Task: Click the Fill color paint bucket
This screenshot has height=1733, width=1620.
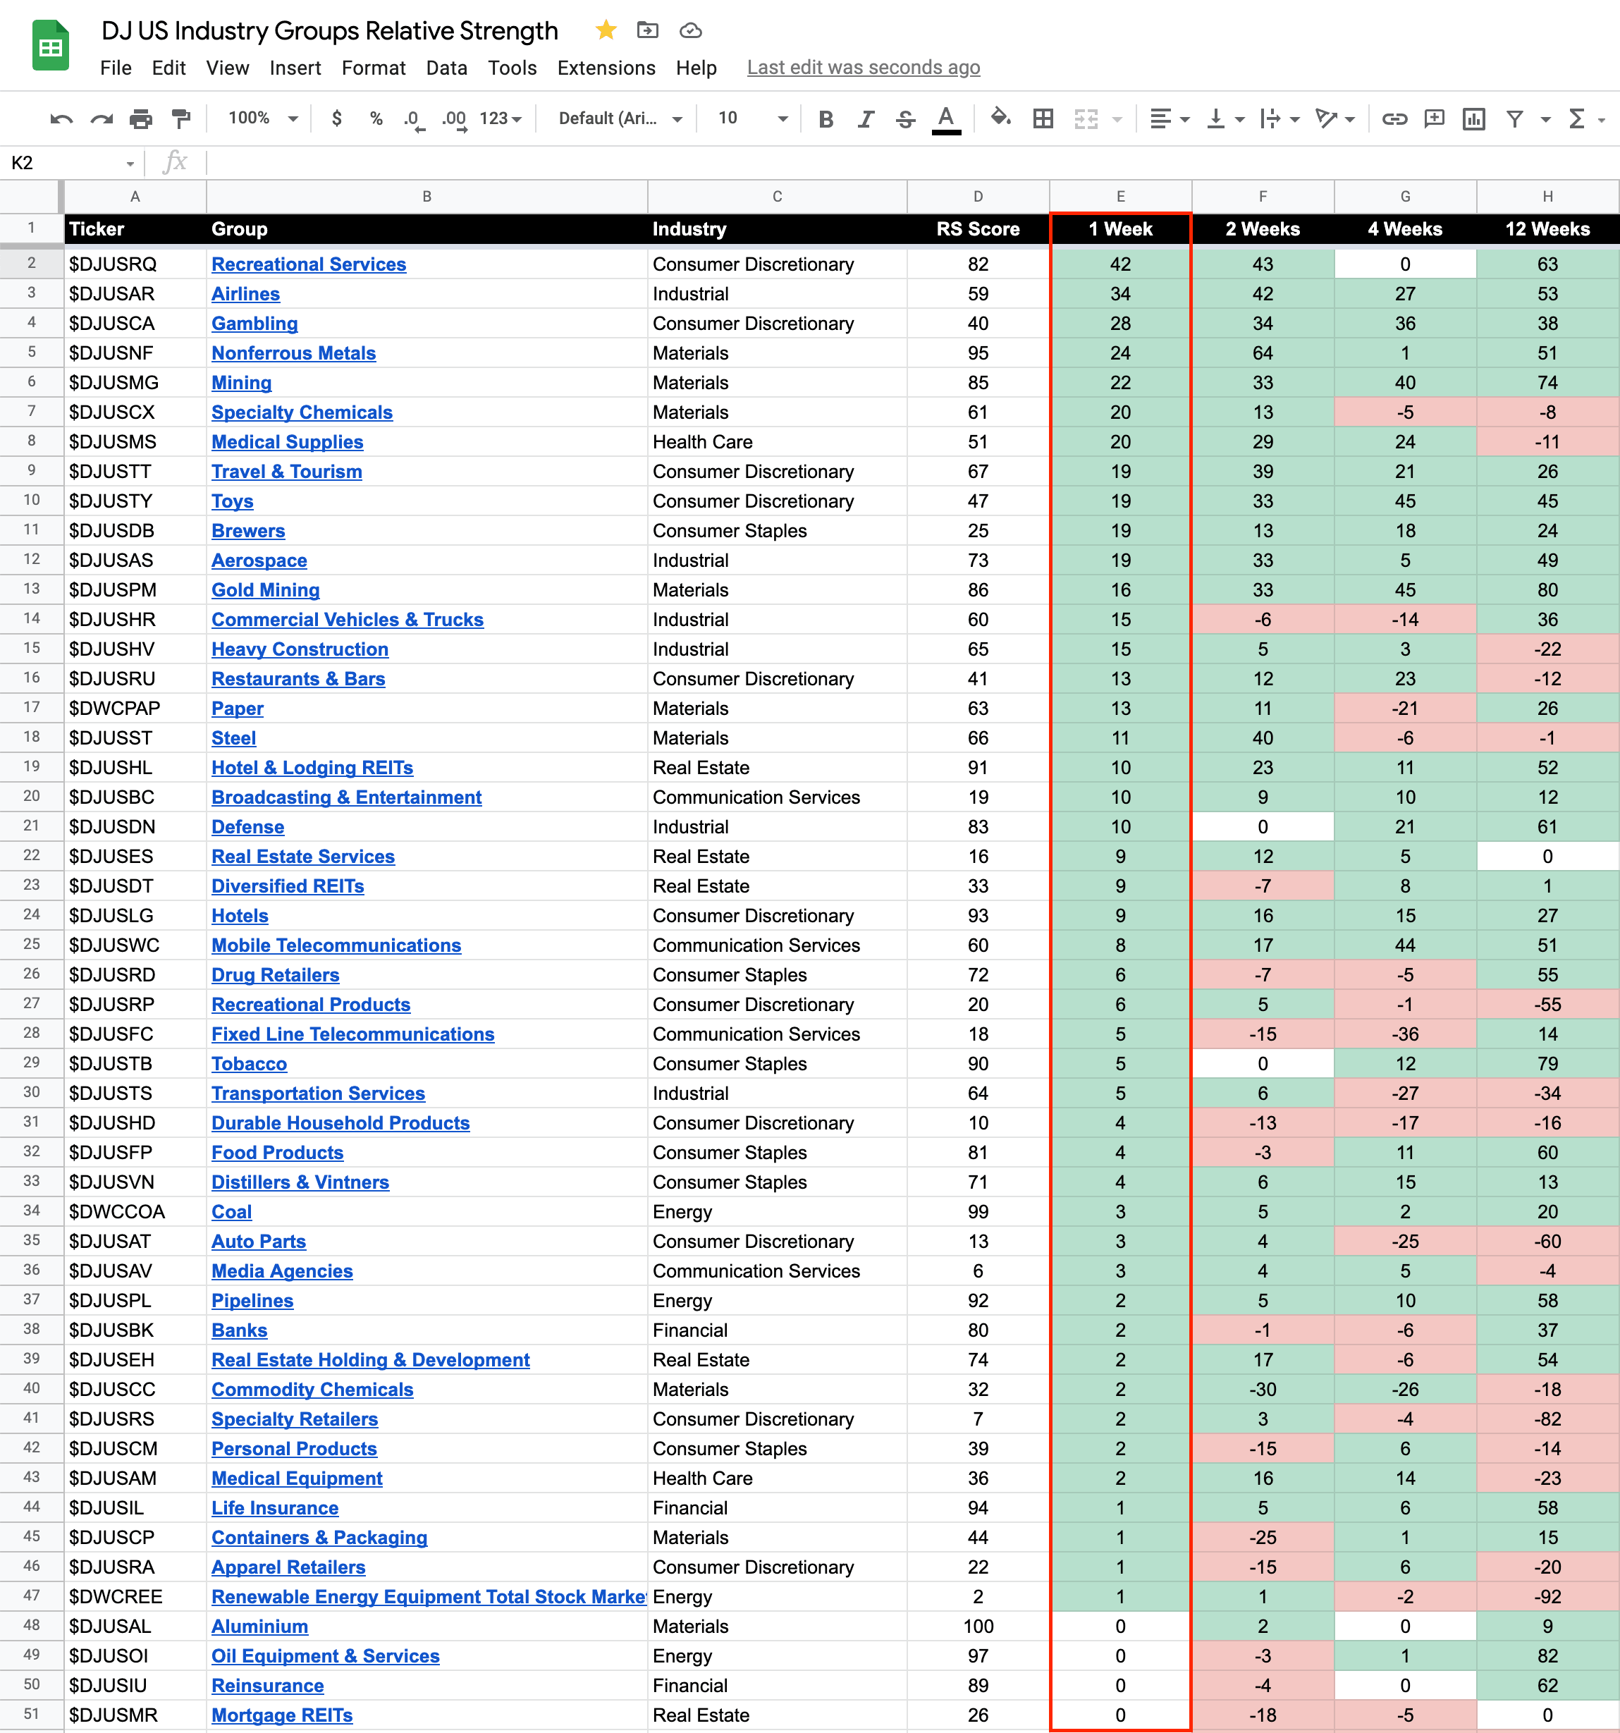Action: 1000,117
